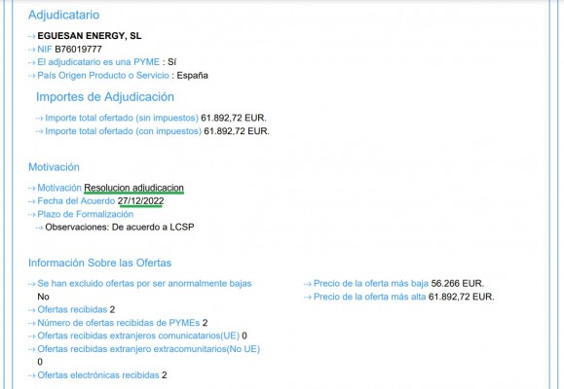Click the NIF label

click(45, 50)
